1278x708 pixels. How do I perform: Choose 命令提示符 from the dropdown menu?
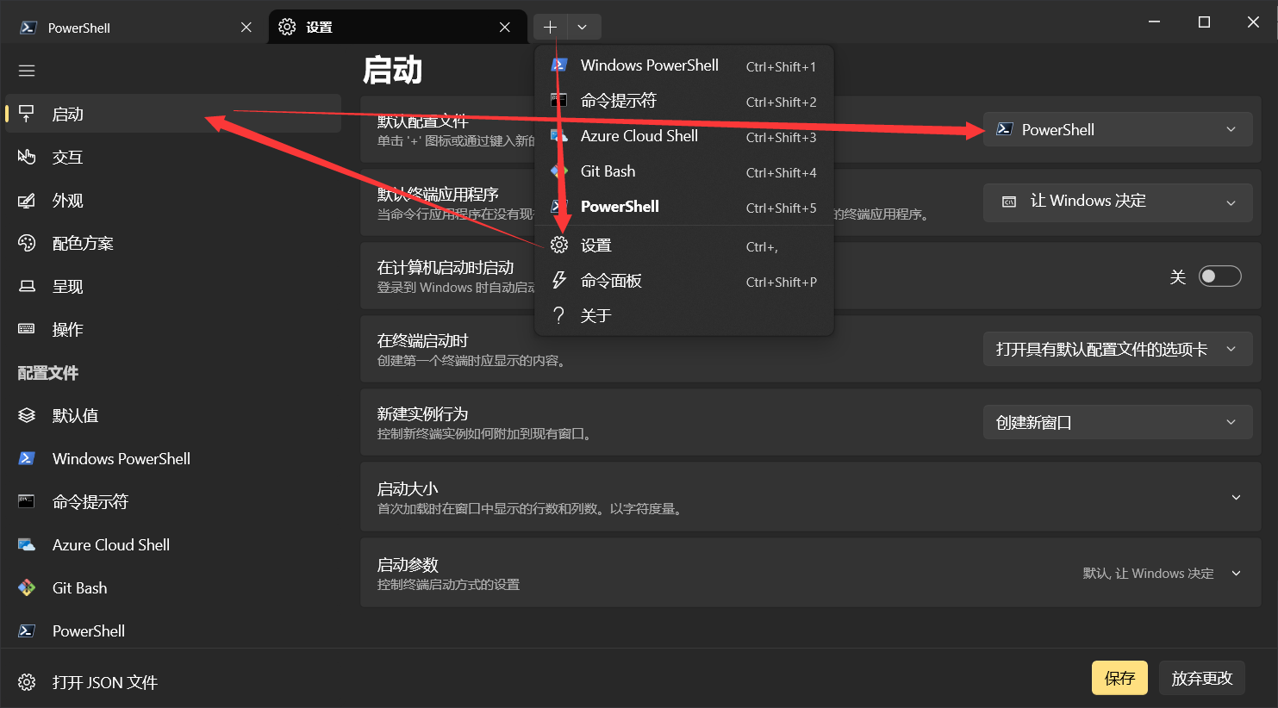[684, 101]
